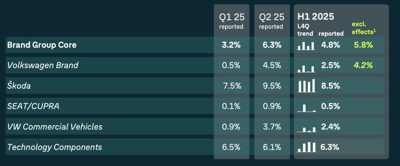Click the VW Commercial Vehicles row label
This screenshot has height=166, width=400.
pyautogui.click(x=55, y=127)
